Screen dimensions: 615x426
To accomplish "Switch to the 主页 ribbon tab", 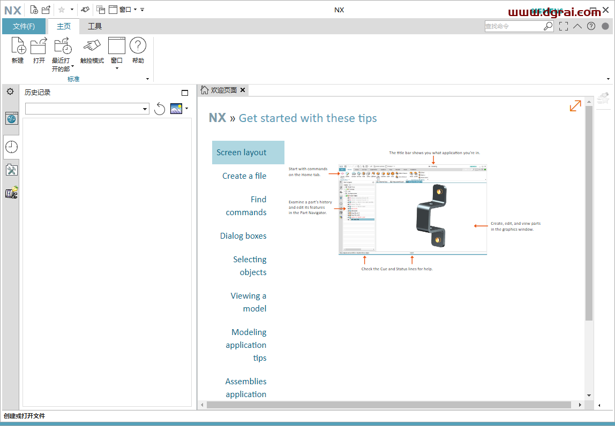I will point(64,26).
